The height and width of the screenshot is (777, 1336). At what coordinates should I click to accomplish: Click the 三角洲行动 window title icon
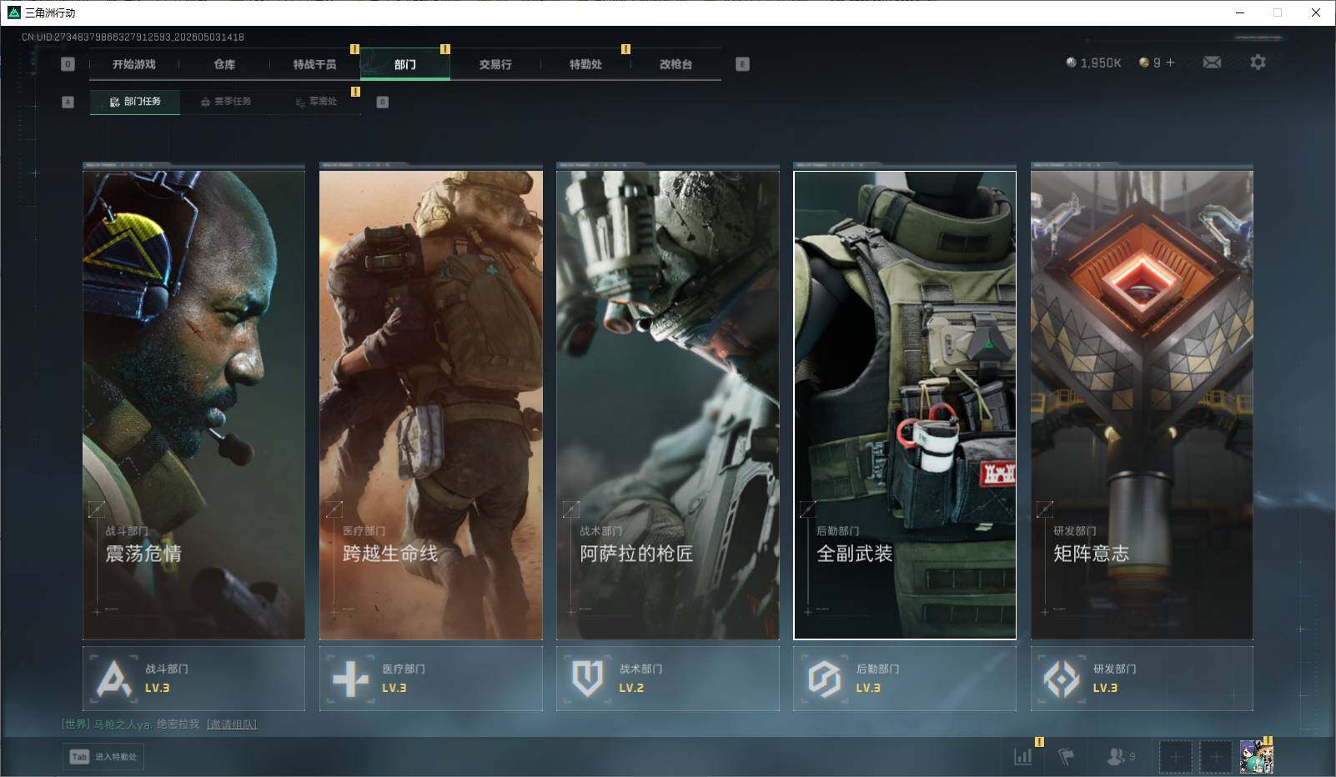click(x=13, y=13)
